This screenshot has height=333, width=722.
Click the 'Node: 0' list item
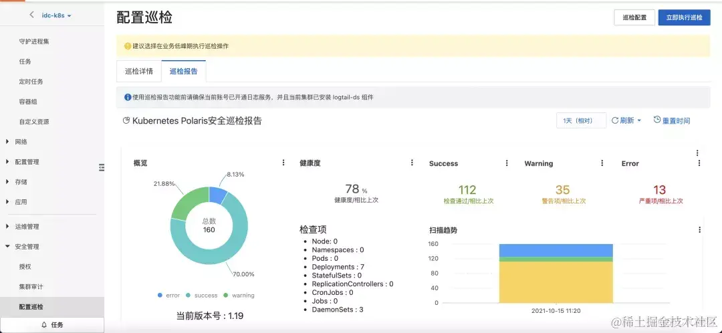[325, 241]
